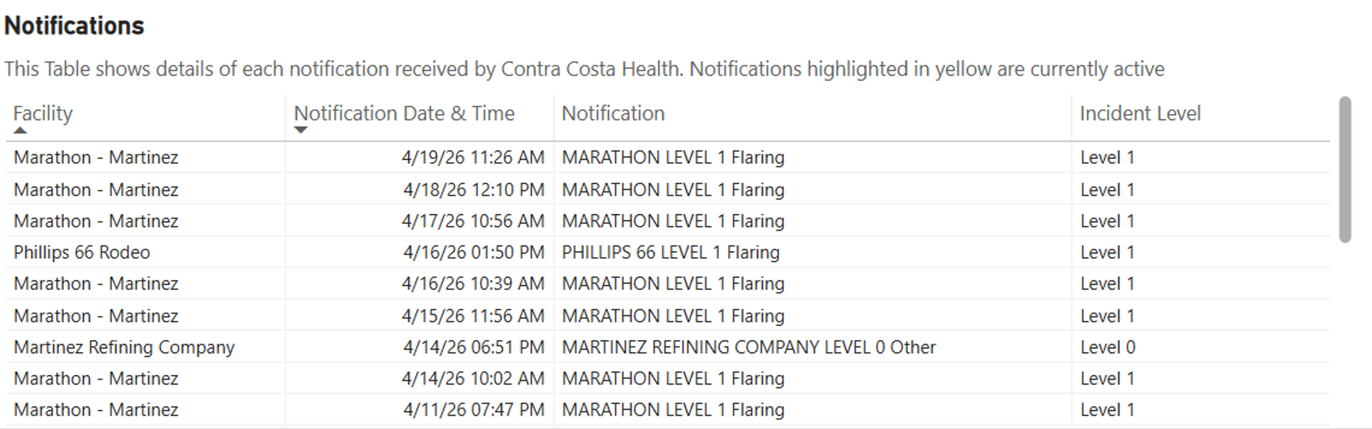Select the PHILLIPS 66 LEVEL 1 Flaring notification
The width and height of the screenshot is (1372, 429).
pyautogui.click(x=671, y=252)
